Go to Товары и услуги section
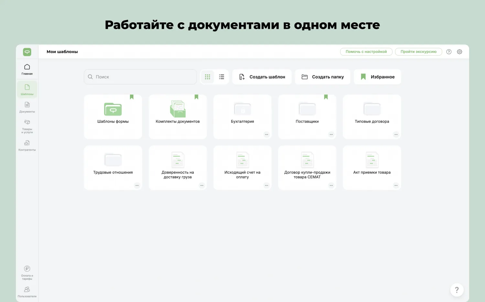Viewport: 485px width, 302px height. (27, 126)
